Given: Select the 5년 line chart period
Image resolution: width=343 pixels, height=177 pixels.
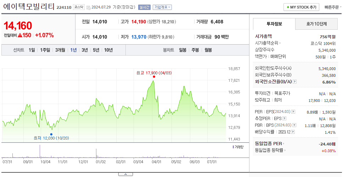Looking at the screenshot, I should point(96,50).
